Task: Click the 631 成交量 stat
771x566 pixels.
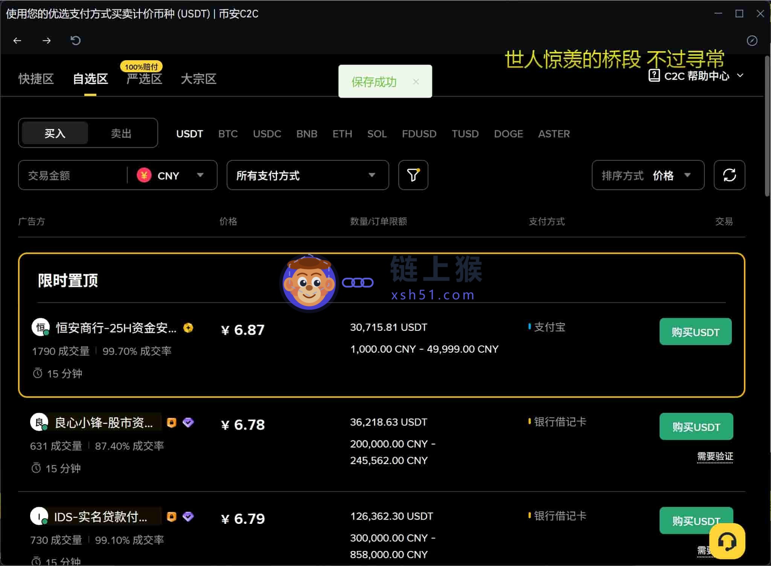Action: (56, 446)
